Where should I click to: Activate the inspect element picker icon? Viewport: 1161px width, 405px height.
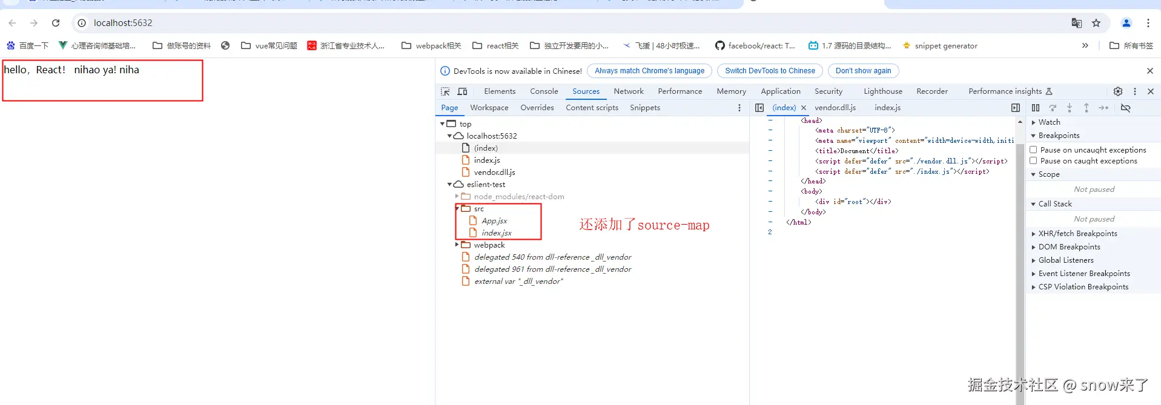click(445, 91)
